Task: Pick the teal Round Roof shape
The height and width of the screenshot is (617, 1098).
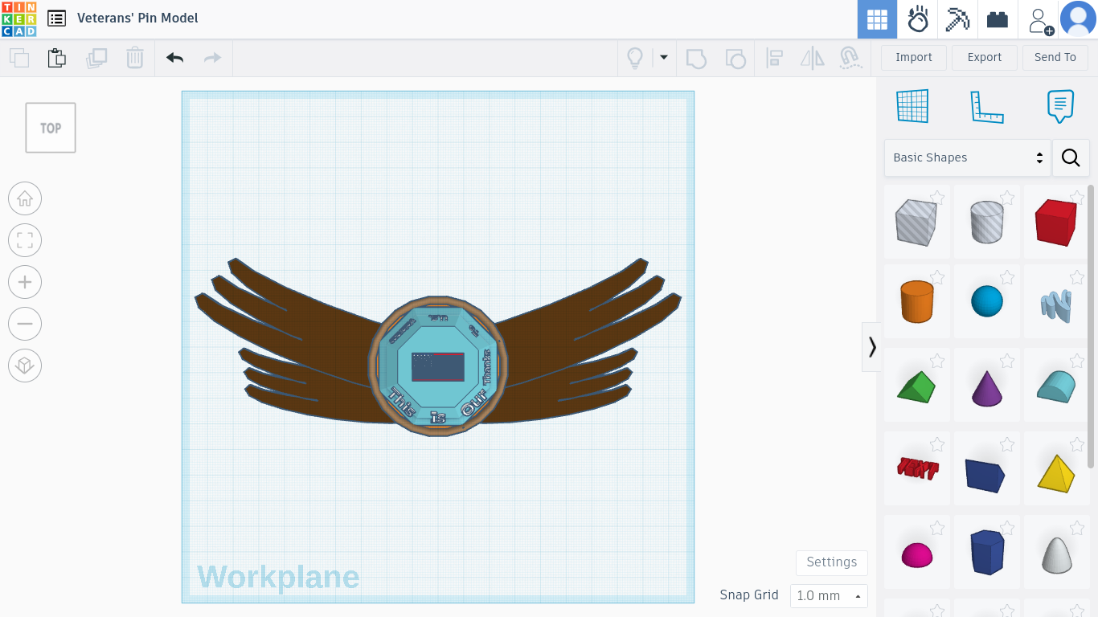Action: click(1056, 386)
